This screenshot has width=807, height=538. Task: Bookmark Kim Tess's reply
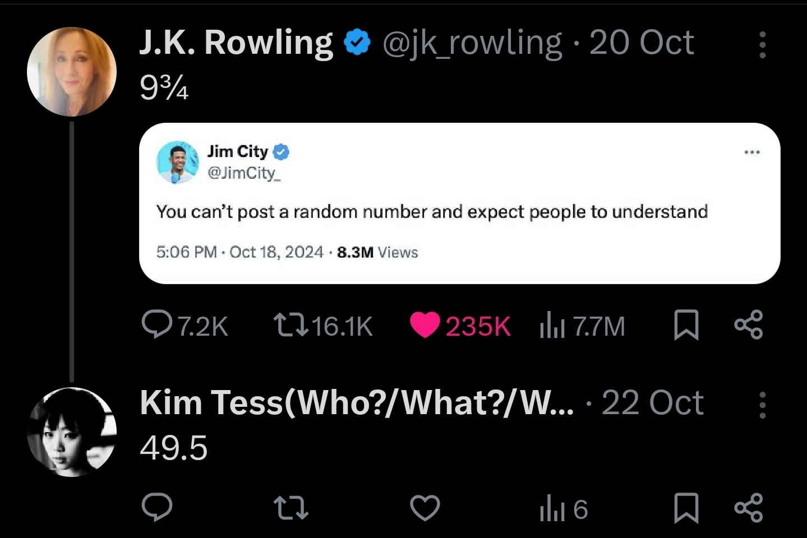tap(686, 508)
